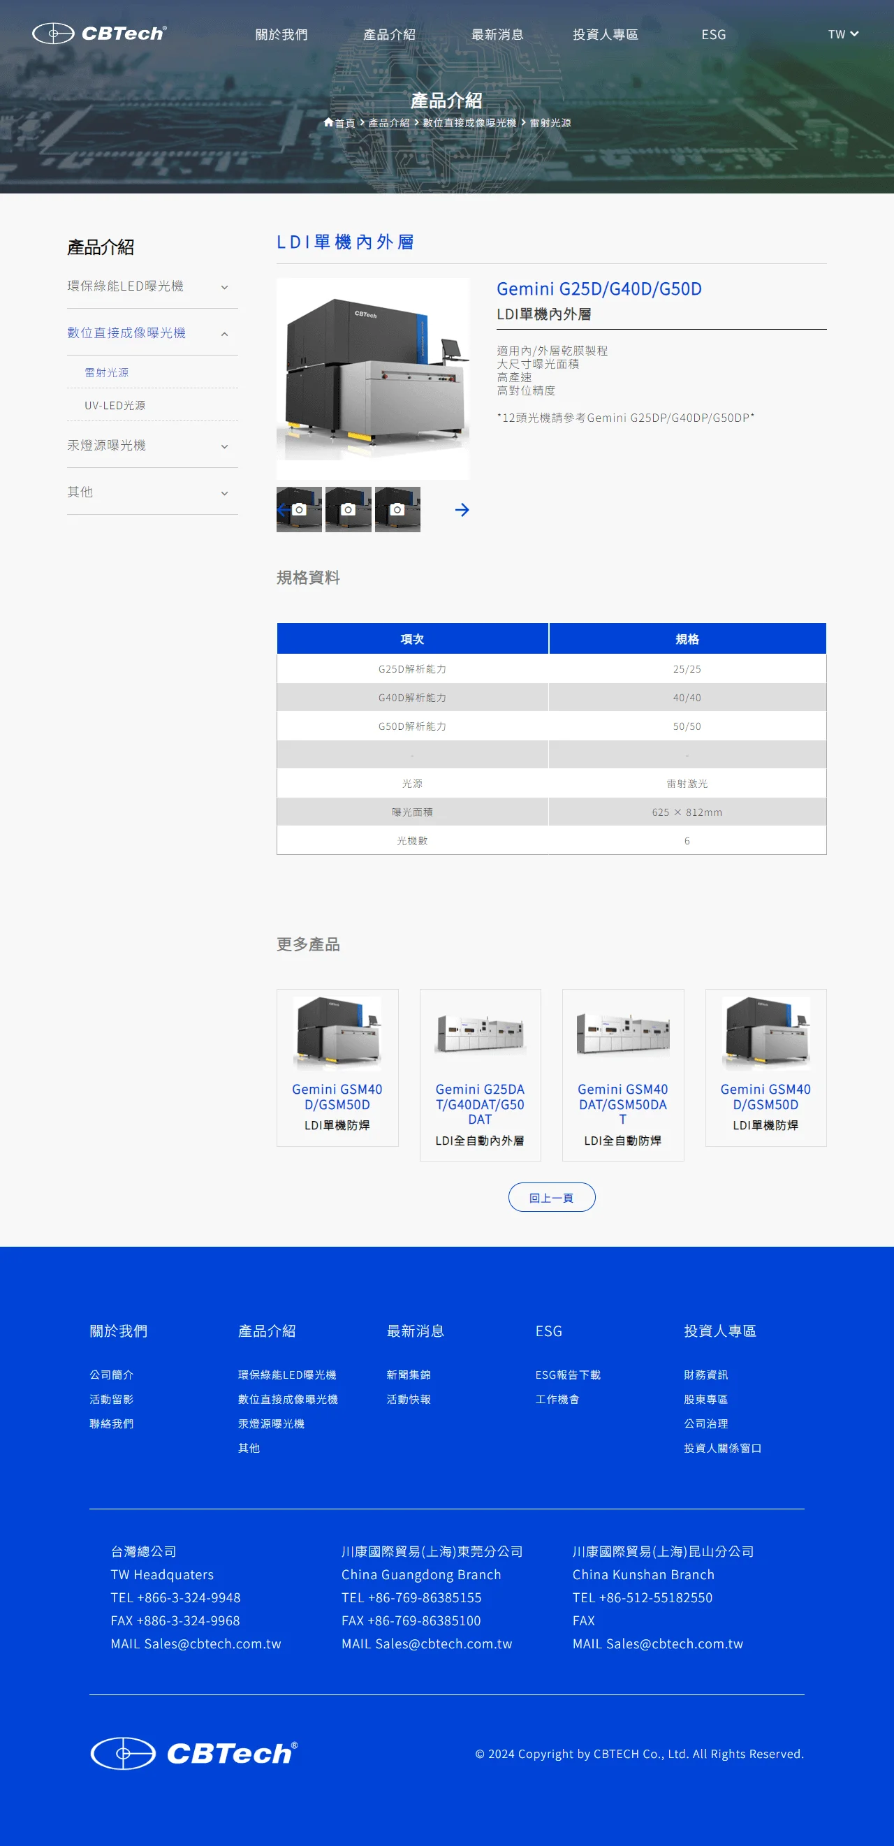
Task: Click 產品介紹 breadcrumb link
Action: (389, 122)
